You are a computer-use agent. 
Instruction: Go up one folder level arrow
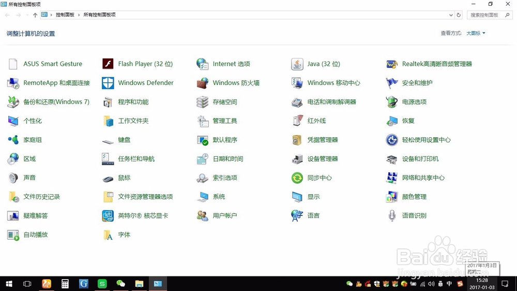pos(35,15)
